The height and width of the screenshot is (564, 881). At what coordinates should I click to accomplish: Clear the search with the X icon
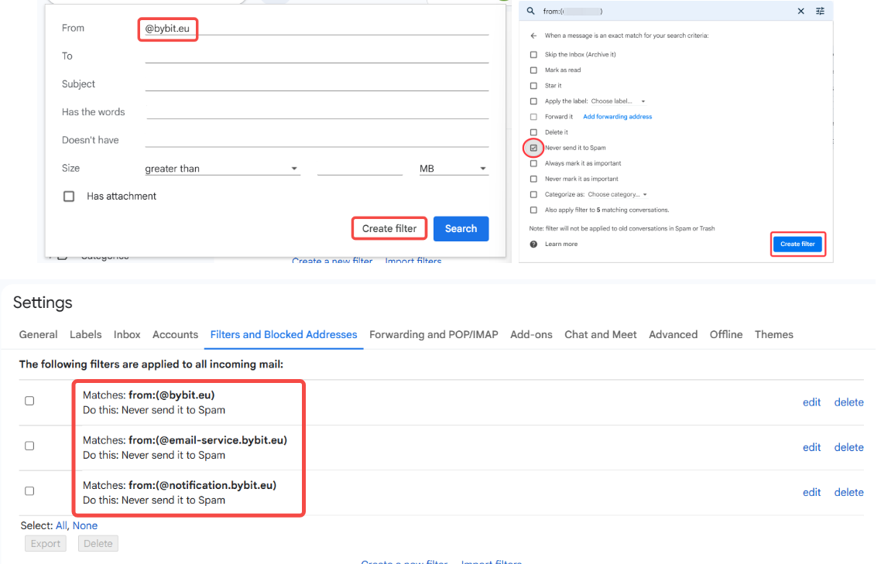pyautogui.click(x=800, y=12)
